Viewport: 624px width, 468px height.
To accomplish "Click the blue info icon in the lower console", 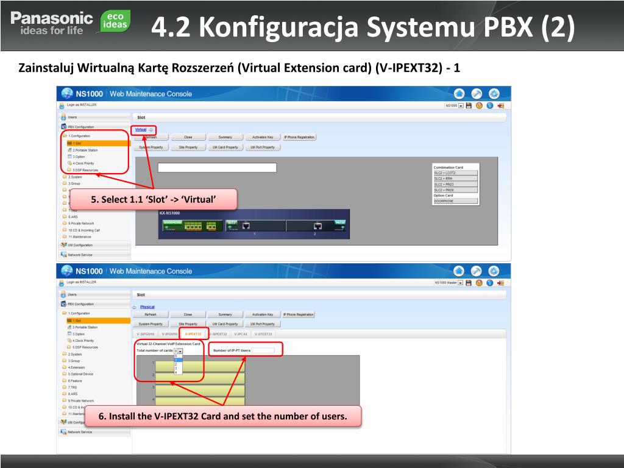I will (x=490, y=283).
